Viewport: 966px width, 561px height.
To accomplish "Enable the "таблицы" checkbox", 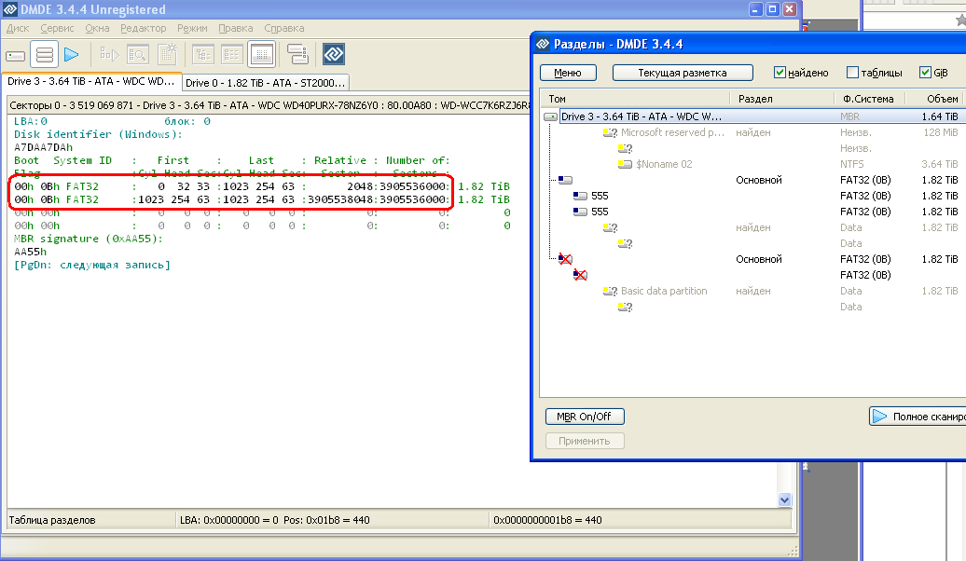I will coord(852,73).
